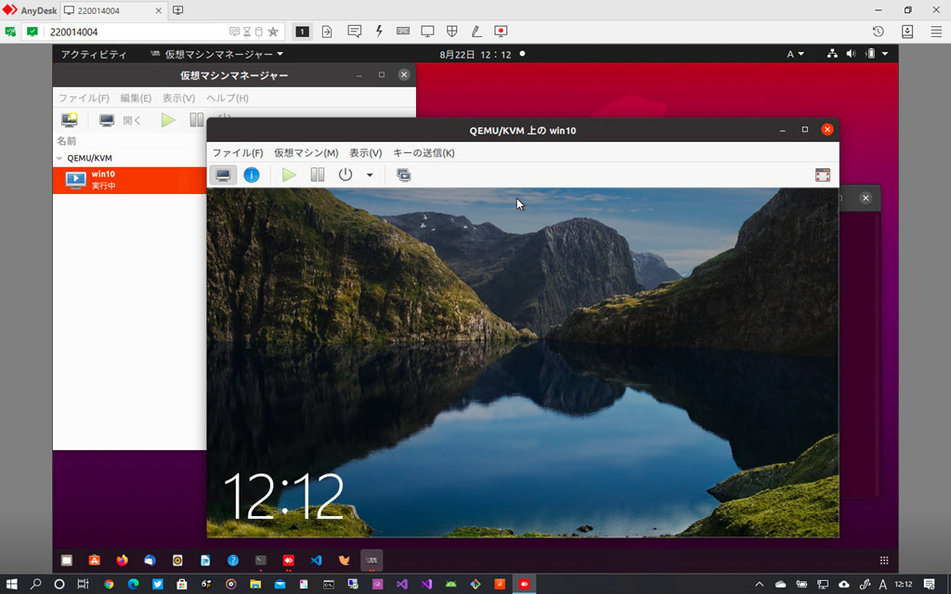Open Firefox from the Ubuntu dock
Screen dimensions: 951x594
point(122,561)
